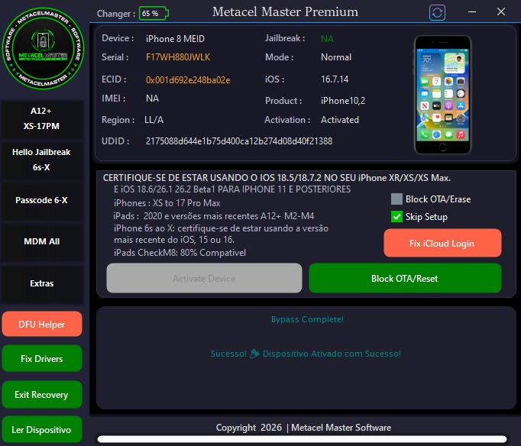521x446 pixels.
Task: Click the Metacel Master round logo
Action: (43, 48)
